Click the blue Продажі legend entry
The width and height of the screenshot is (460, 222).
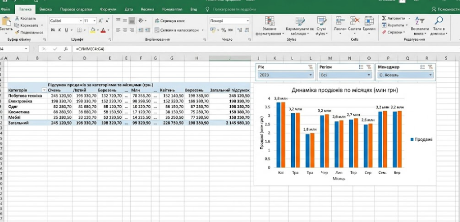(421, 140)
